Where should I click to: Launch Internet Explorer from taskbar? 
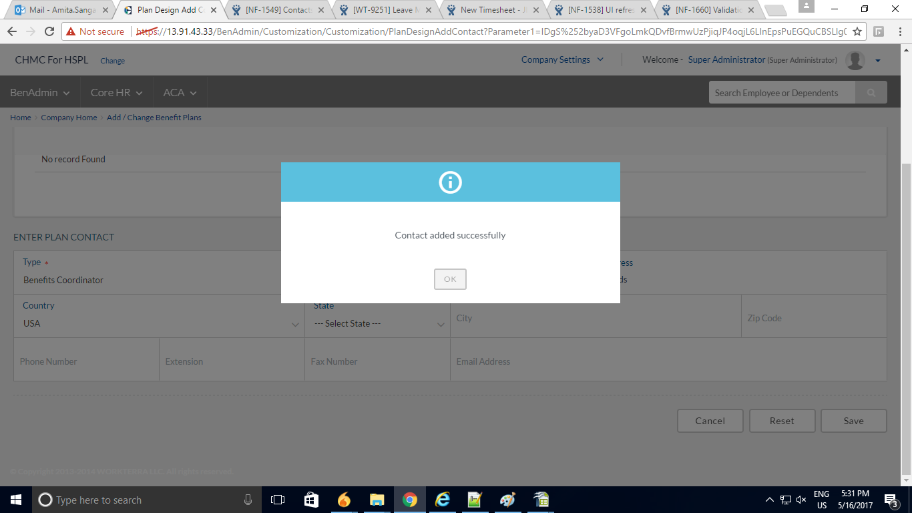(x=442, y=500)
